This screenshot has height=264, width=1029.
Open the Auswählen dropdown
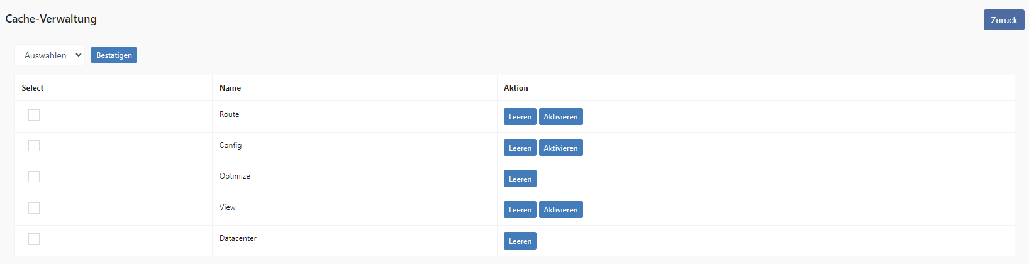click(50, 55)
